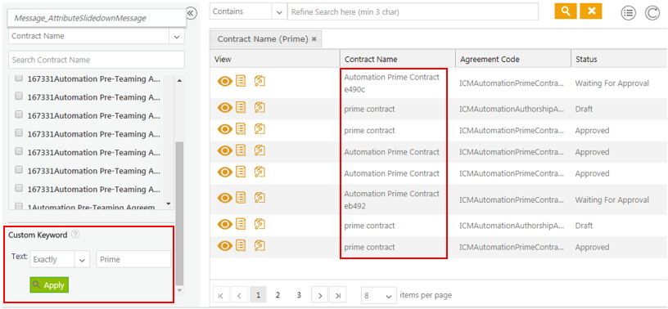Go to the next results page
The width and height of the screenshot is (668, 309).
click(319, 295)
